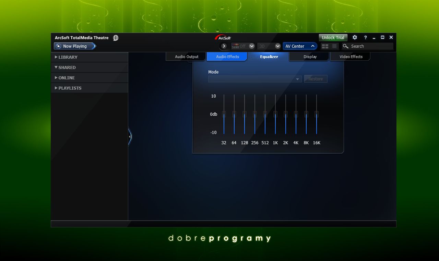Open the help question mark
This screenshot has width=439, height=261.
[365, 37]
